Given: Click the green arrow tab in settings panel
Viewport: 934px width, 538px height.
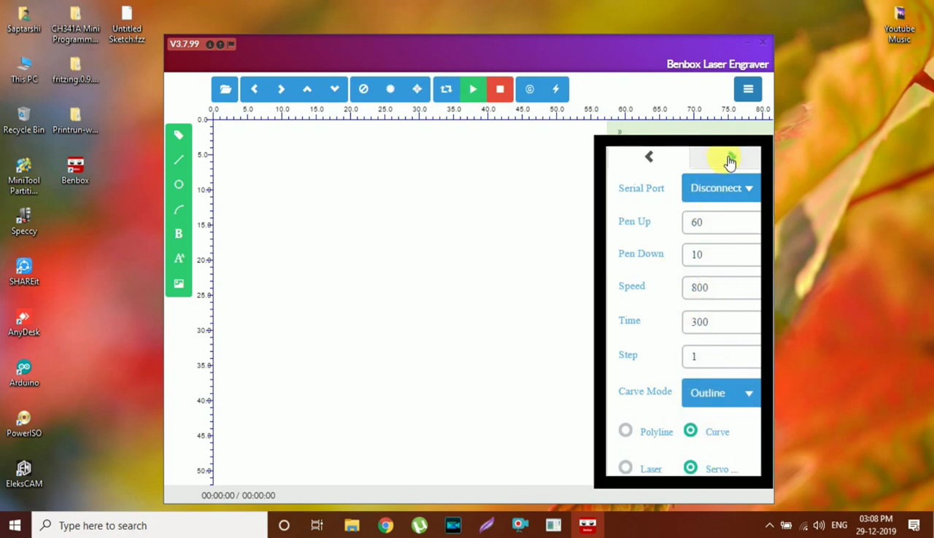Looking at the screenshot, I should click(725, 157).
